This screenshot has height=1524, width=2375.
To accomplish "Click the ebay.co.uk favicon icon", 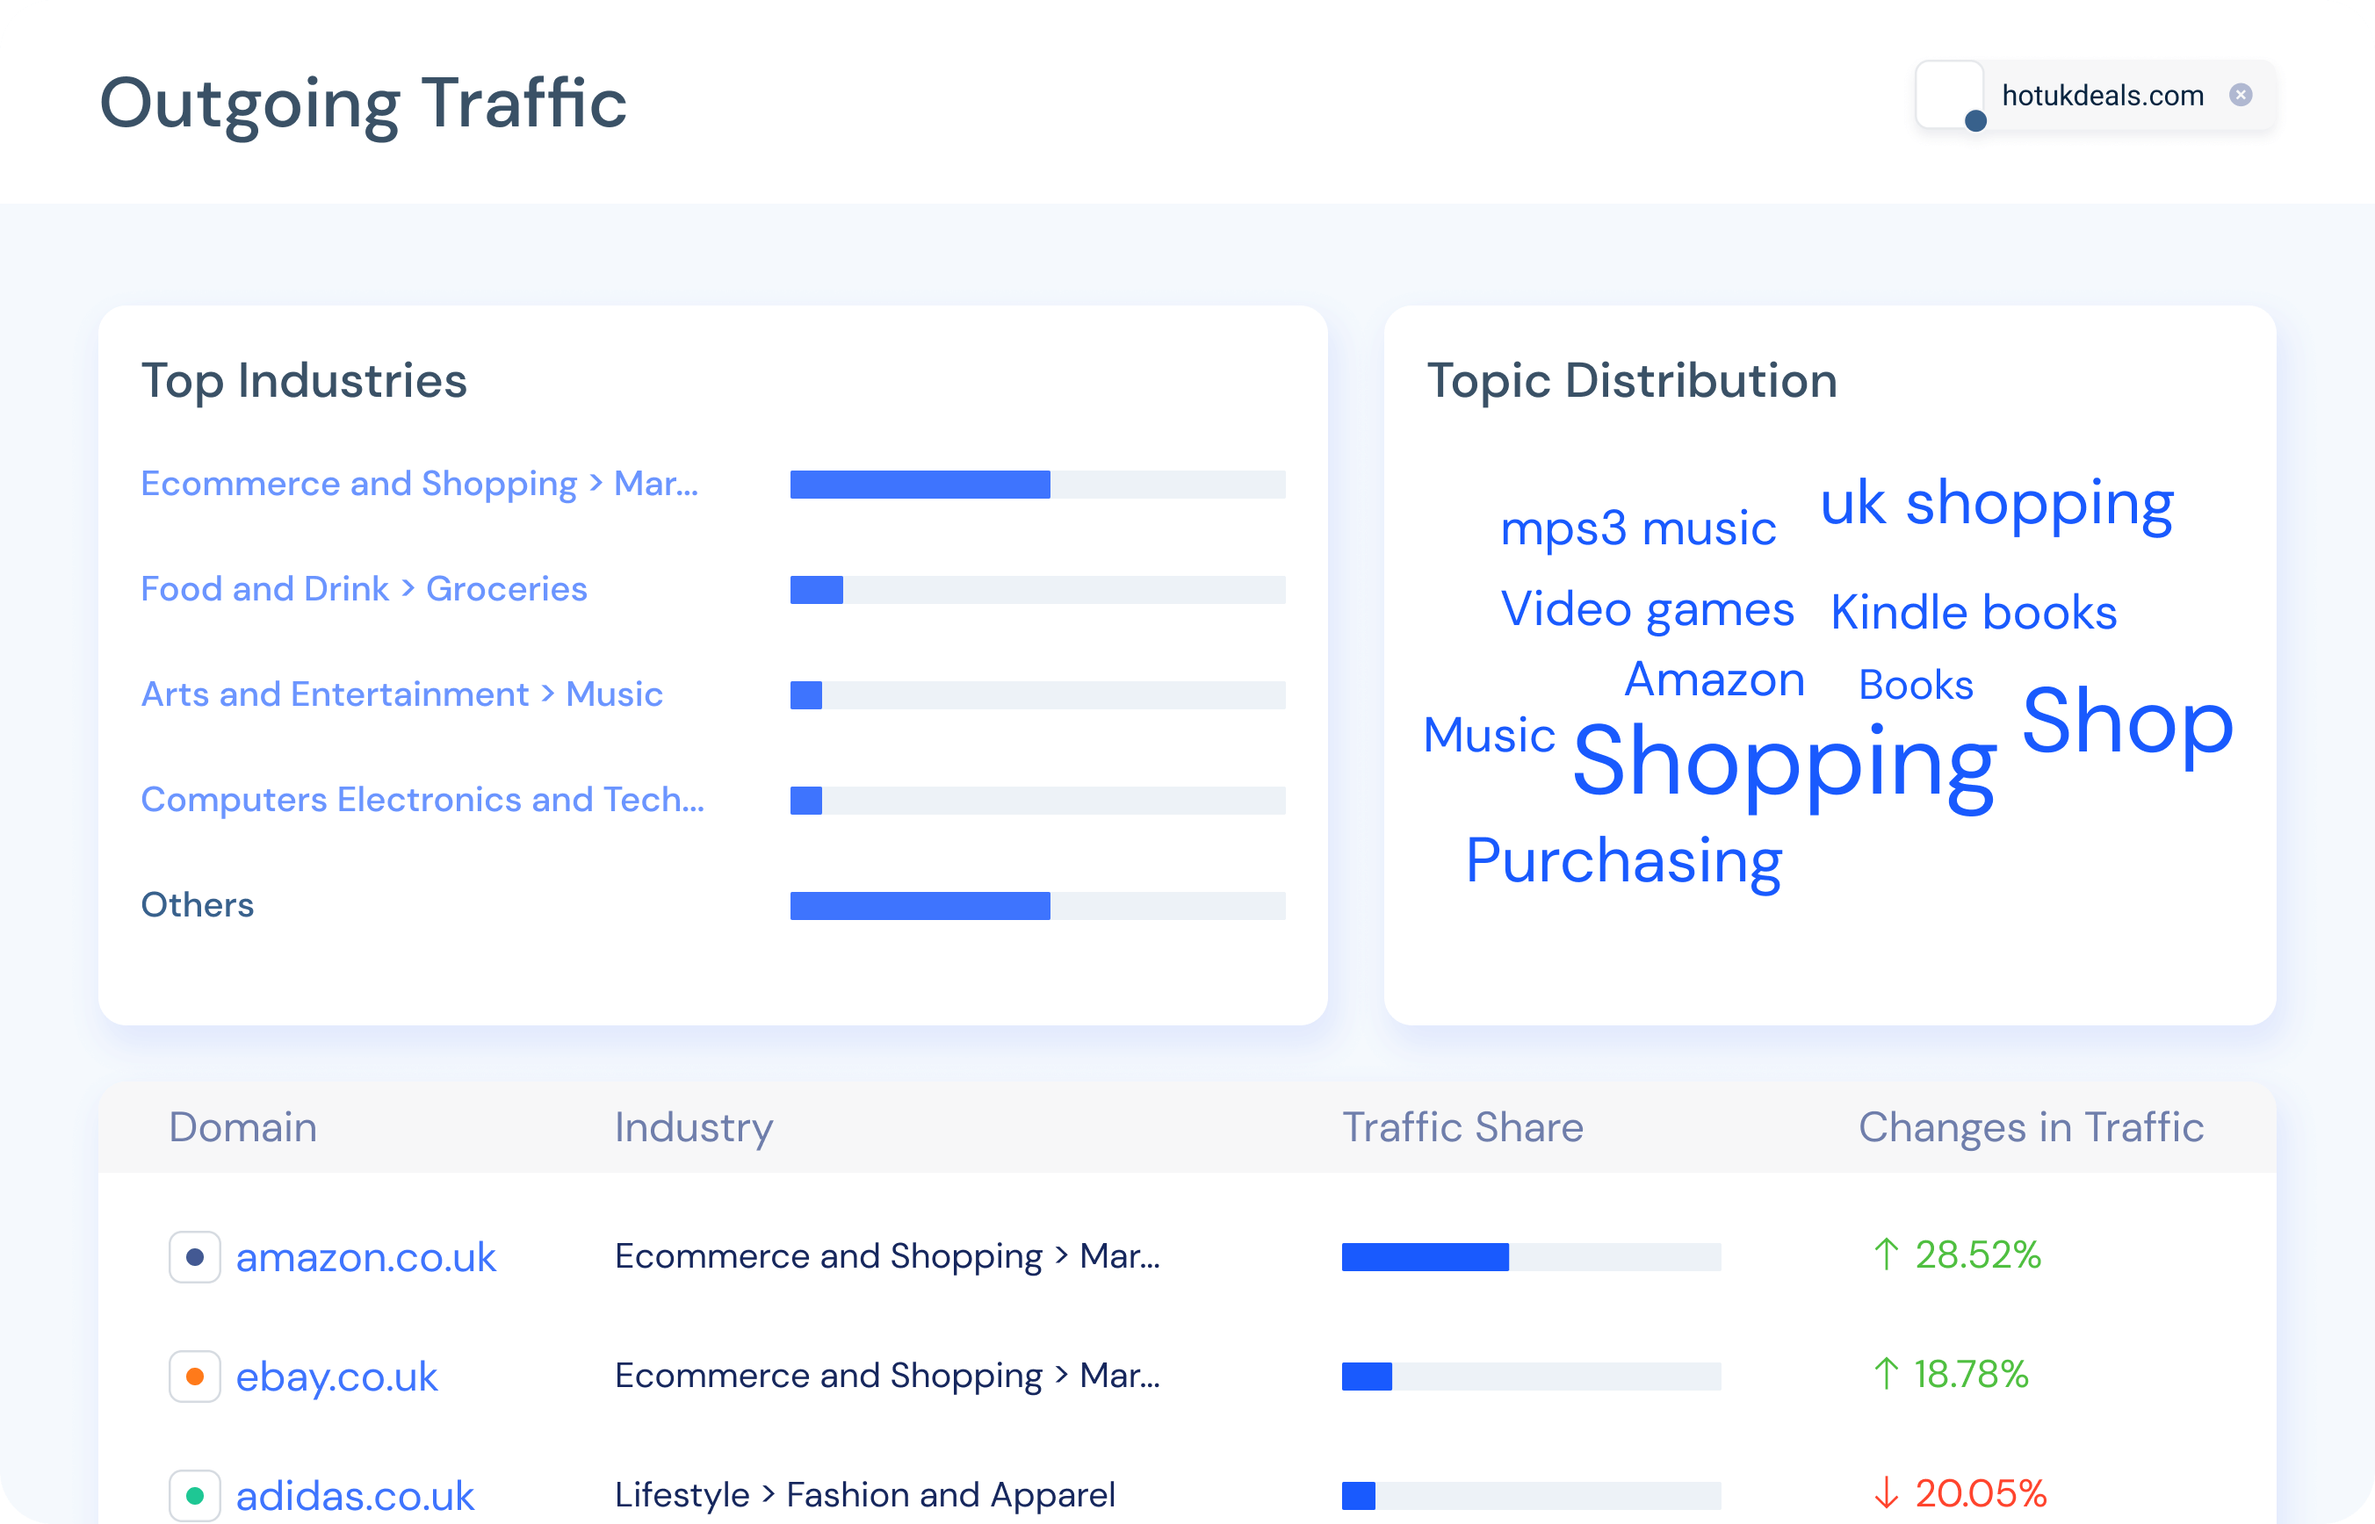I will point(195,1377).
